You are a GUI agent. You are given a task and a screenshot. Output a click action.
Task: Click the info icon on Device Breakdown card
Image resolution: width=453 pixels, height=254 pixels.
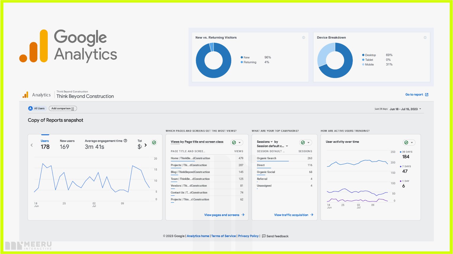coord(425,38)
